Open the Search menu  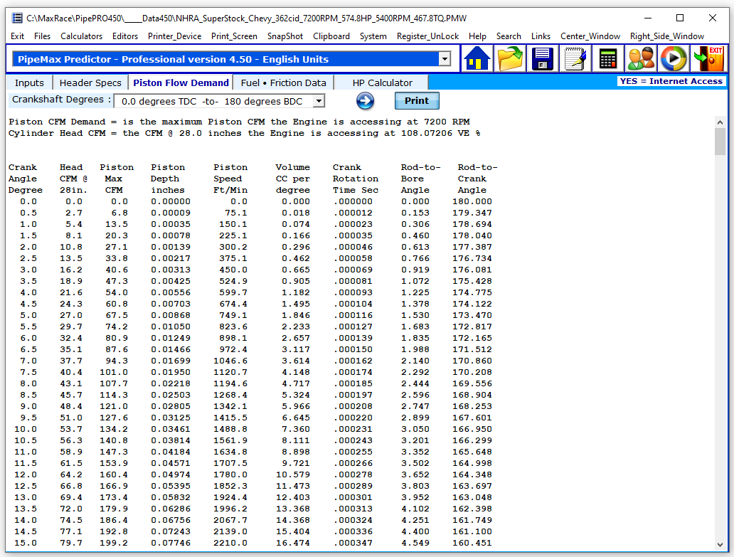click(x=509, y=36)
